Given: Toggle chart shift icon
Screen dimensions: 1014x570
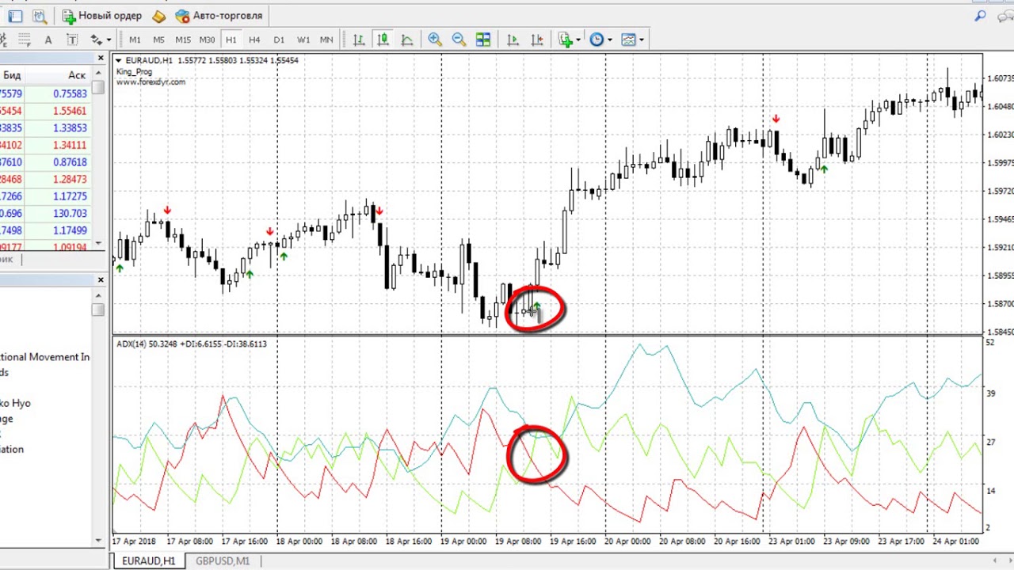Looking at the screenshot, I should click(x=536, y=40).
